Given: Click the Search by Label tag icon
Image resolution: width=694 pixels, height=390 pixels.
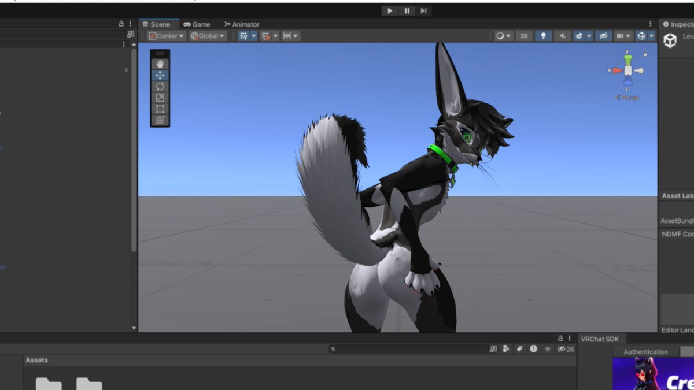Looking at the screenshot, I should click(x=519, y=349).
